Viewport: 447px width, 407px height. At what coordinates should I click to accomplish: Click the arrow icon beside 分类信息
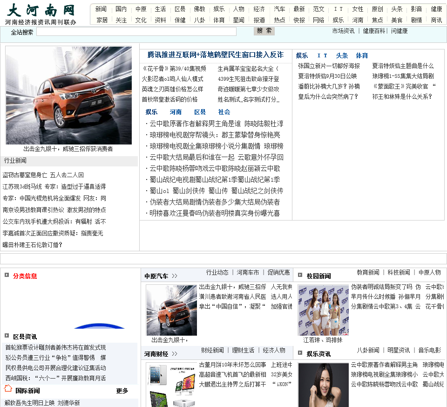coord(7,275)
